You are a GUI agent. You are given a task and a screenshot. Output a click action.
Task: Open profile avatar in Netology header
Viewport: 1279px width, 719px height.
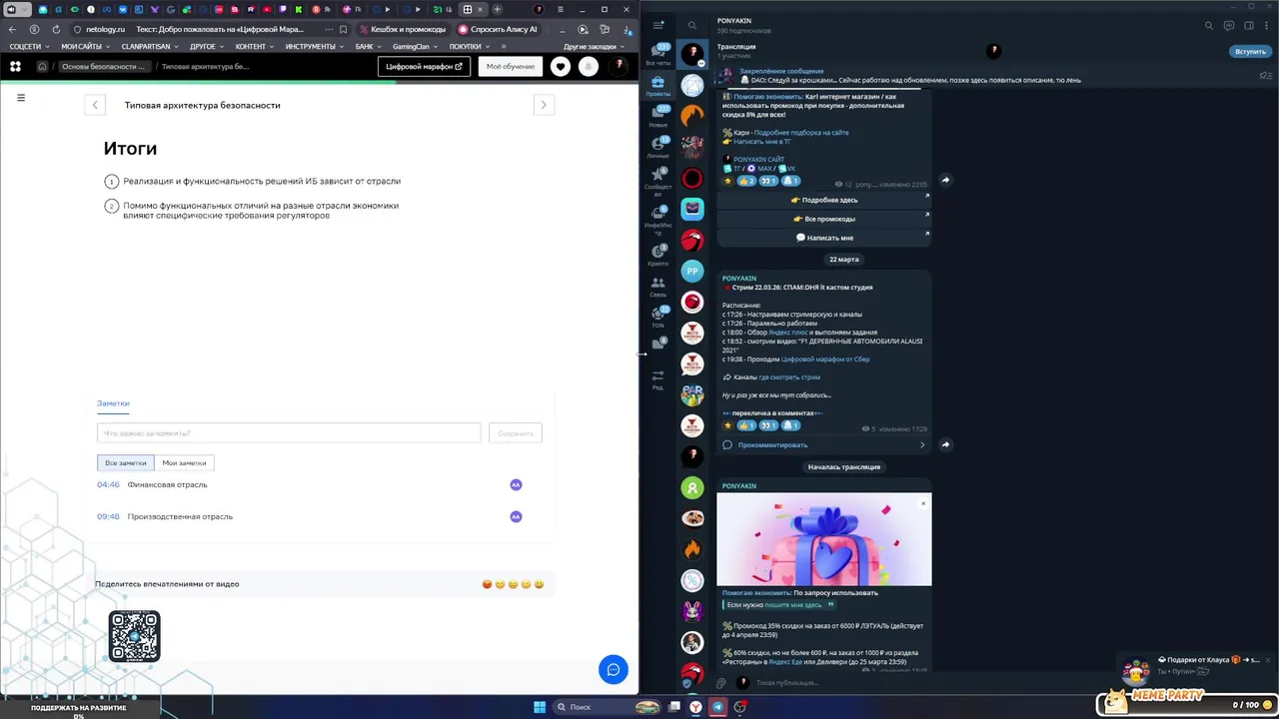[620, 66]
